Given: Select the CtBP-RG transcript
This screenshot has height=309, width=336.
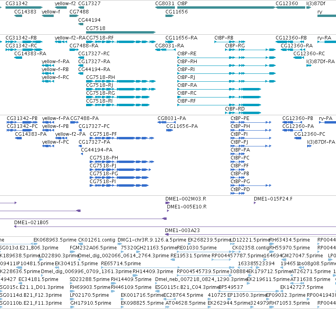Looking at the screenshot, I should [250, 50].
